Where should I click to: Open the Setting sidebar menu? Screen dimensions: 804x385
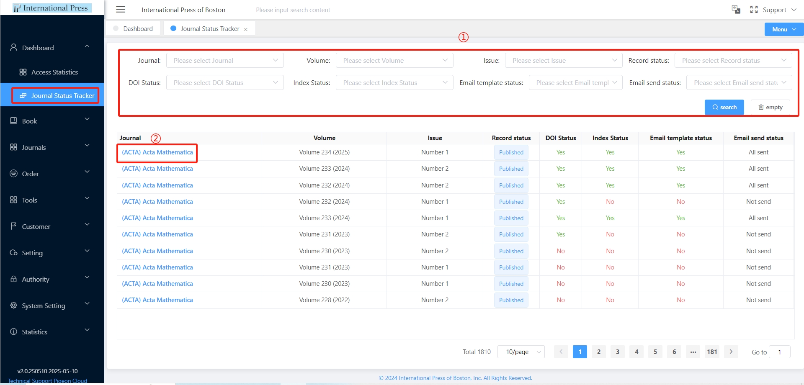[52, 252]
